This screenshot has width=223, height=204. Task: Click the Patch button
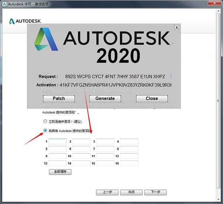[59, 98]
